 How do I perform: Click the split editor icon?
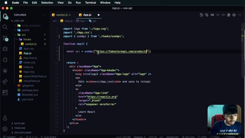234,15
